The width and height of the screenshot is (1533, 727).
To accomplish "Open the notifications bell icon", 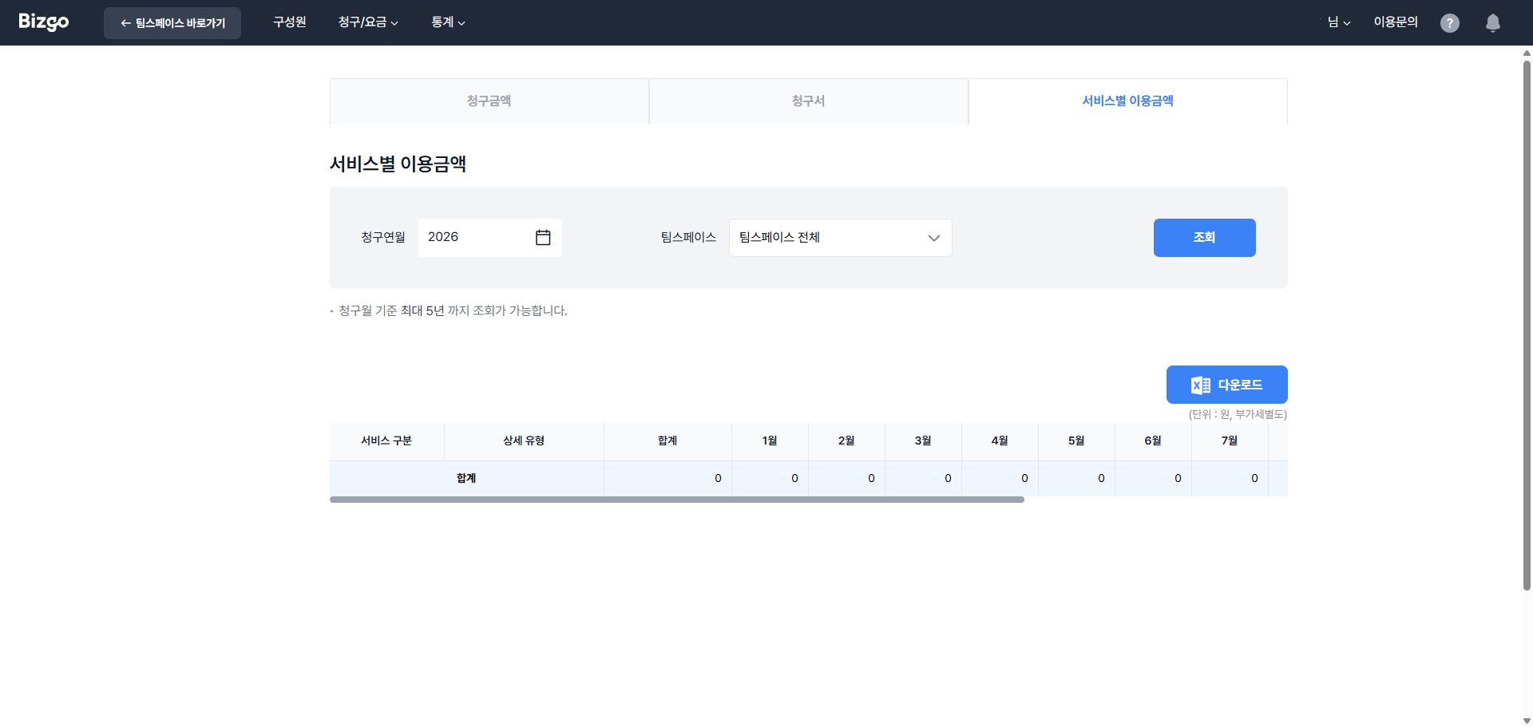I will pyautogui.click(x=1492, y=23).
